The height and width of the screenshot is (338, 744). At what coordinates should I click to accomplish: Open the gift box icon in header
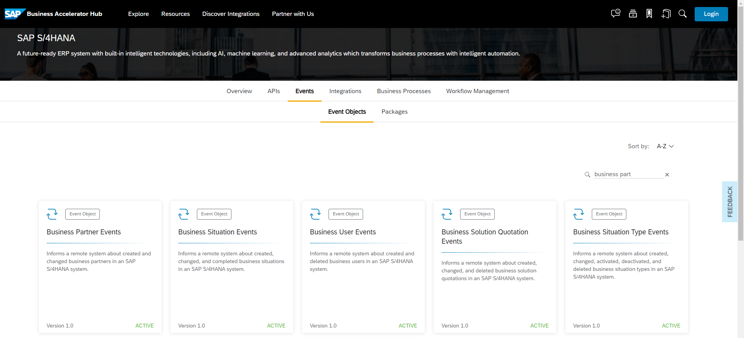633,14
